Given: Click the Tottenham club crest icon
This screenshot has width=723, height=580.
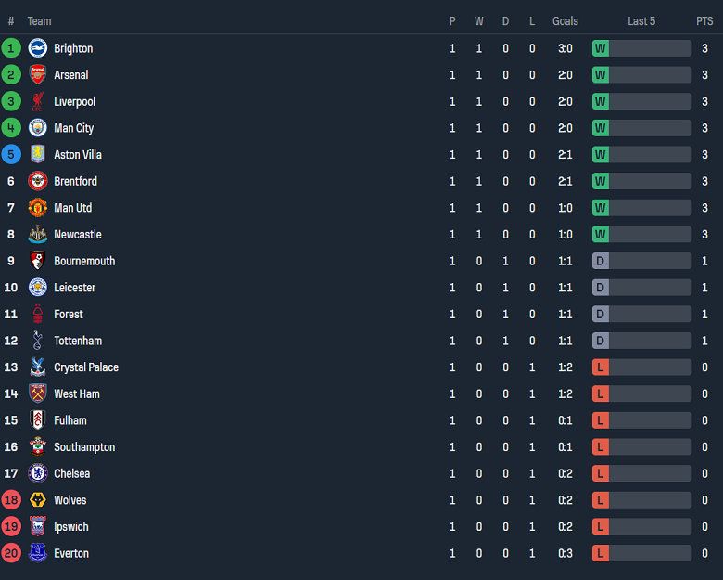Looking at the screenshot, I should click(38, 341).
